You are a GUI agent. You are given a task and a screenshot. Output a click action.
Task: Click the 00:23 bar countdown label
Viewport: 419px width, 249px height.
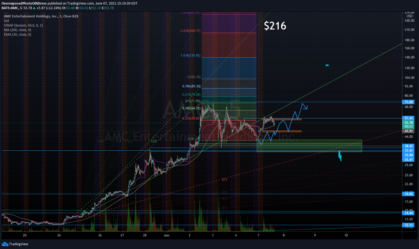pos(409,127)
